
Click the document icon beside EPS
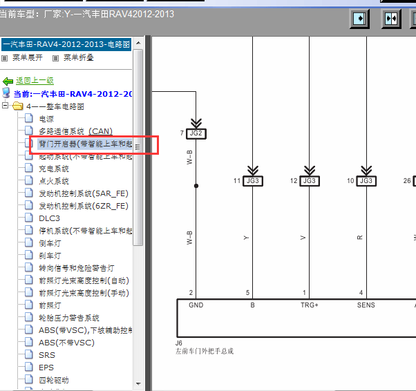click(x=29, y=367)
